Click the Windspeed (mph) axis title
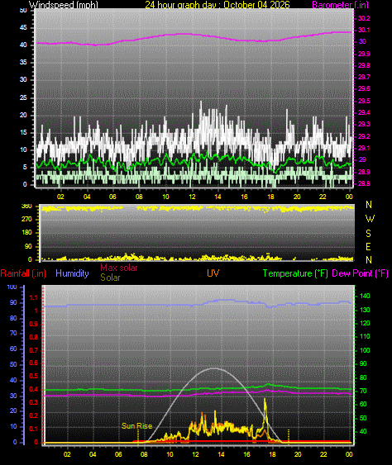 pyautogui.click(x=63, y=5)
